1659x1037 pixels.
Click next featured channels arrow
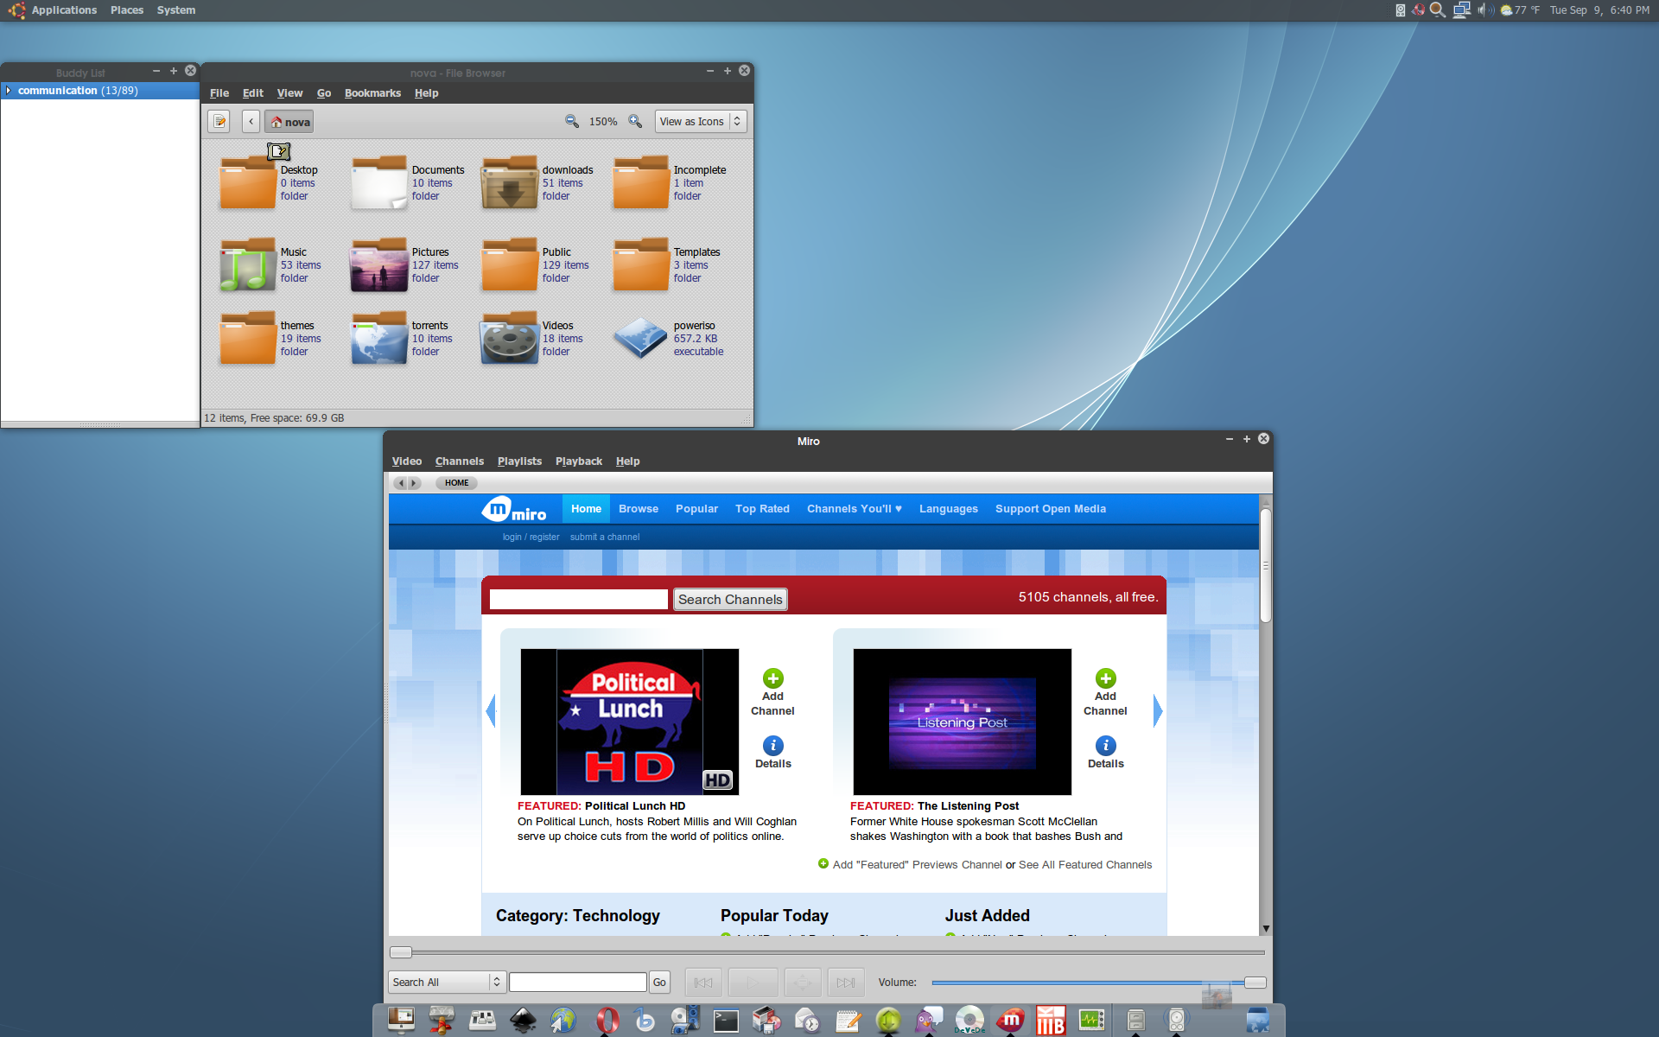[x=1158, y=710]
